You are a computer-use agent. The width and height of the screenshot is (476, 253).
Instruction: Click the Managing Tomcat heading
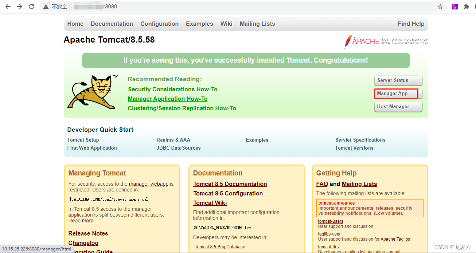(x=97, y=173)
